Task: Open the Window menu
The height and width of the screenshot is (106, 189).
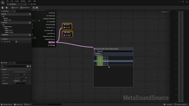Action: click(23, 1)
